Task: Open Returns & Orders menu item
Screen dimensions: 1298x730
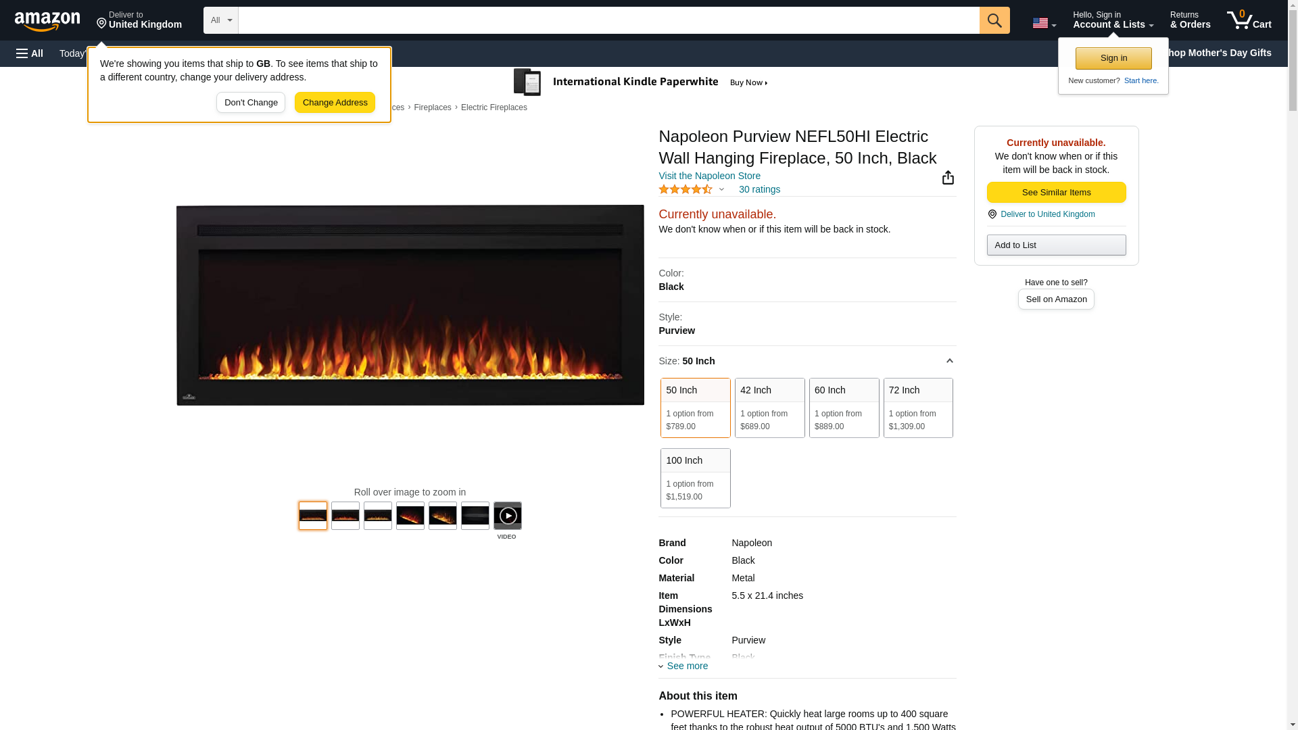Action: (1190, 20)
